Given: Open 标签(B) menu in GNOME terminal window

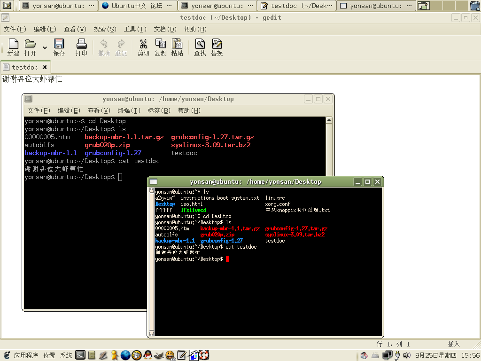Looking at the screenshot, I should pyautogui.click(x=159, y=110).
